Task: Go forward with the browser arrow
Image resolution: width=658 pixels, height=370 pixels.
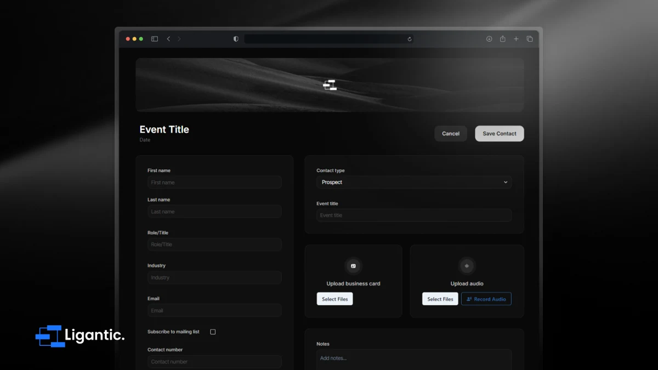Action: point(179,39)
